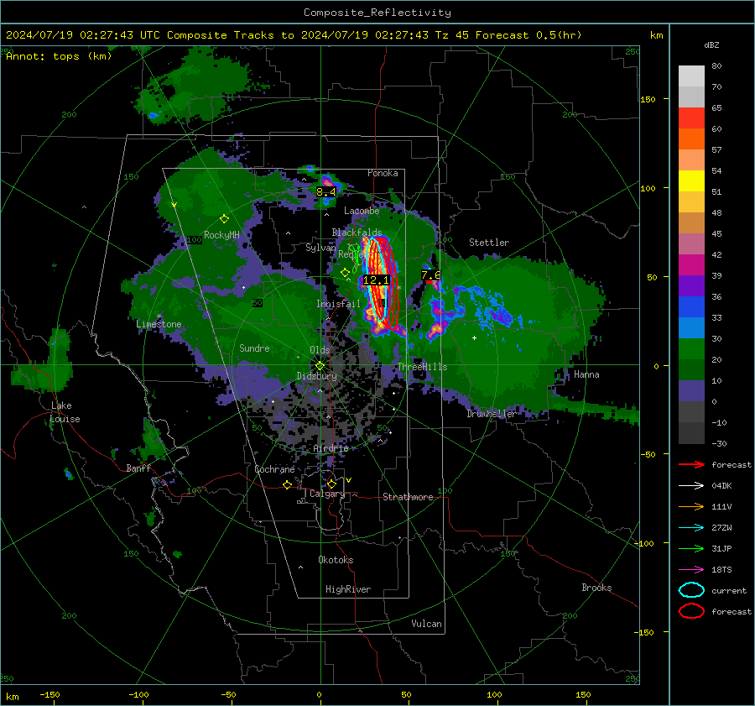Pick the red 60-65 dBZ color swatch
Viewport: 755px width, 706px height.
coord(691,118)
